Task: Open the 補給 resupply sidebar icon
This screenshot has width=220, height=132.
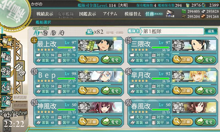Action: point(6,57)
